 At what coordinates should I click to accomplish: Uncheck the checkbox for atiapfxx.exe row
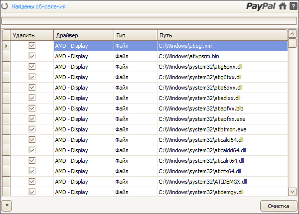pyautogui.click(x=32, y=119)
